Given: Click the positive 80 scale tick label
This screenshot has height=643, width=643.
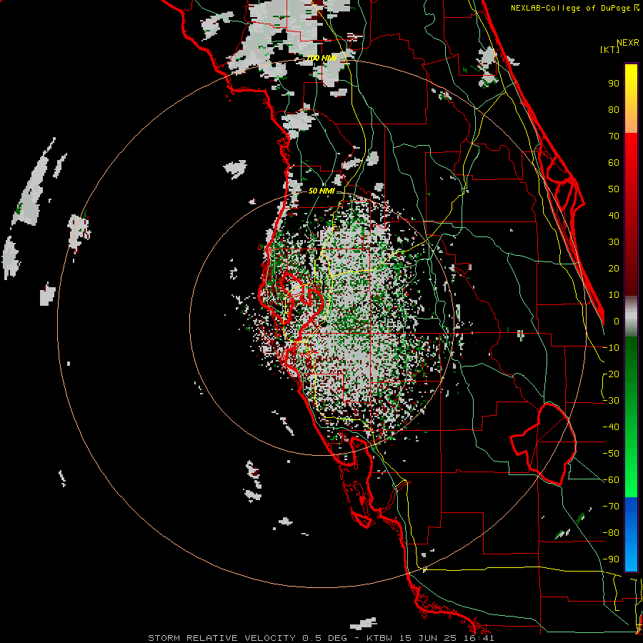Looking at the screenshot, I should point(614,109).
